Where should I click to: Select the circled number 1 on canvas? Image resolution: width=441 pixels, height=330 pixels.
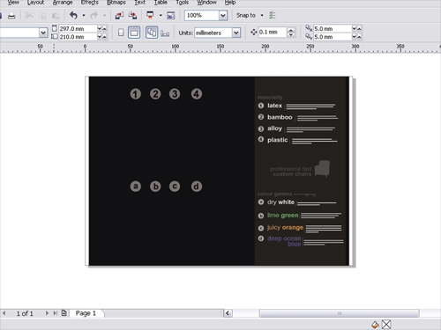tap(136, 94)
